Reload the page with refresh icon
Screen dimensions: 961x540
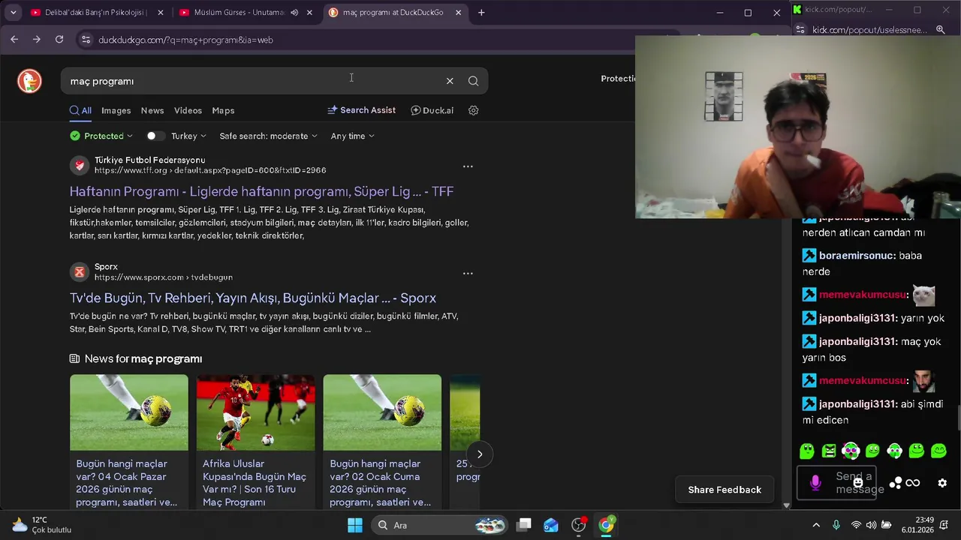pos(59,40)
